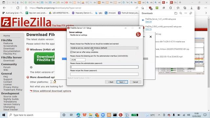This screenshot has width=210, height=118.
Task: Click the browser address bar URL
Action: pyautogui.click(x=55, y=8)
